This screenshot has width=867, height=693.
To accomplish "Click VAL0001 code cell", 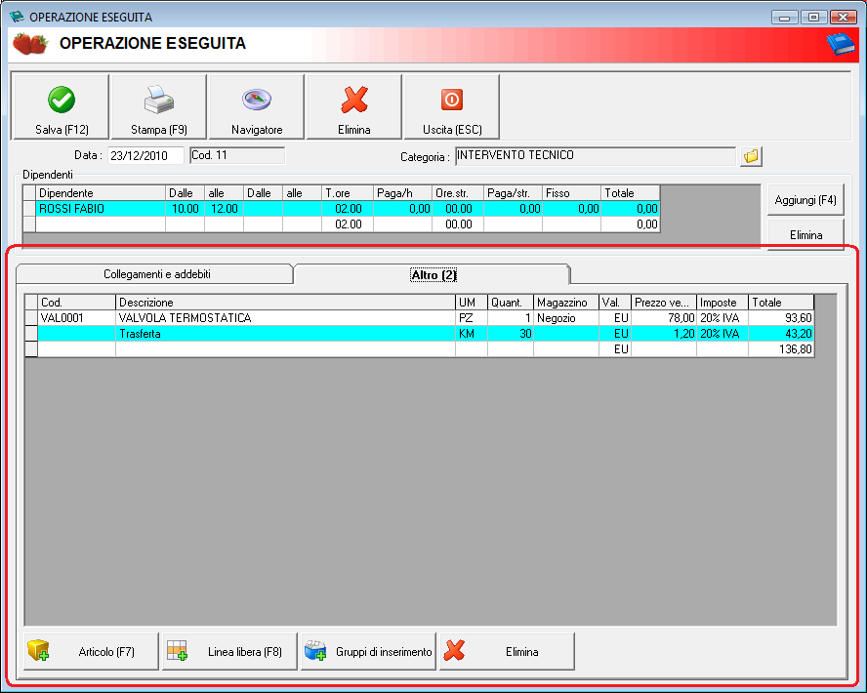I will tap(76, 318).
